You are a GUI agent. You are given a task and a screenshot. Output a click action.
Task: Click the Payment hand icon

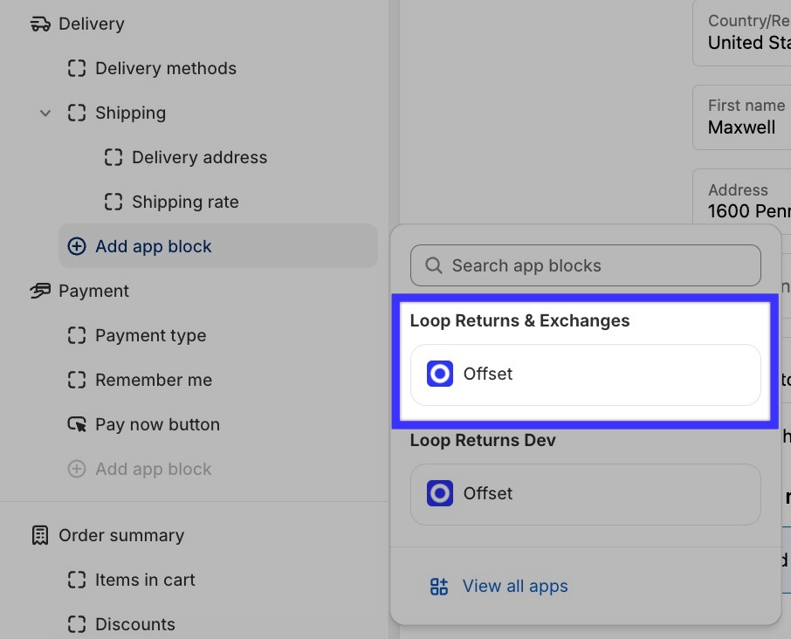tap(40, 291)
